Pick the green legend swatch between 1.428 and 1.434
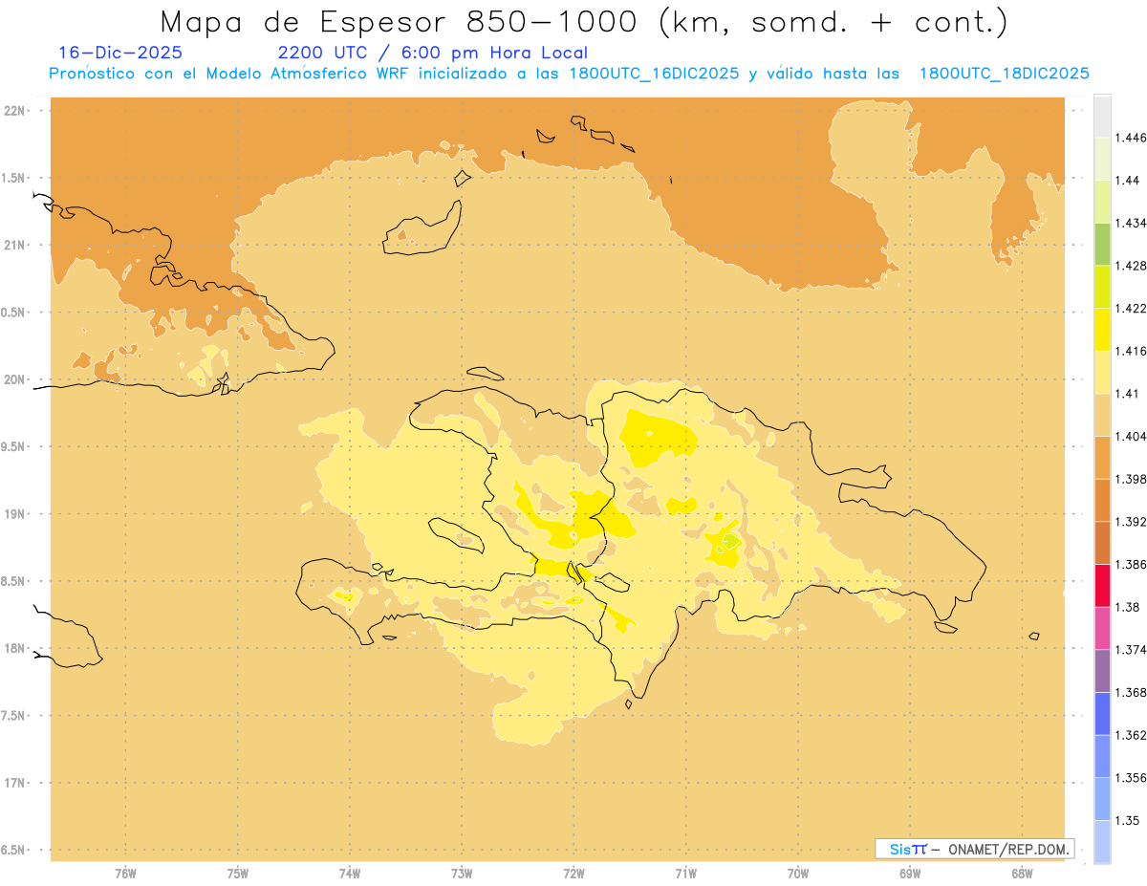This screenshot has height=886, width=1147. (x=1102, y=244)
